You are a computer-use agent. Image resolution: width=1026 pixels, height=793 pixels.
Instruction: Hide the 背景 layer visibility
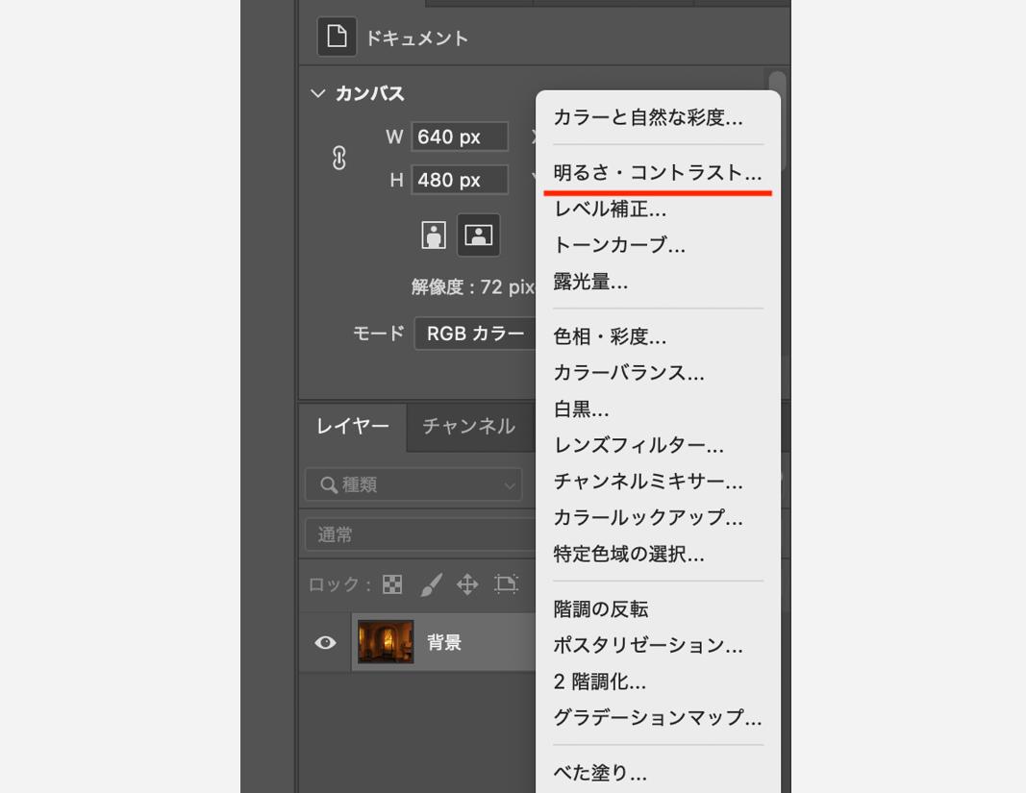324,642
